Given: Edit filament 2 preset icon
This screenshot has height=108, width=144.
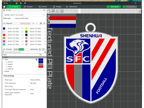Looking at the screenshot, I should coord(45,28).
